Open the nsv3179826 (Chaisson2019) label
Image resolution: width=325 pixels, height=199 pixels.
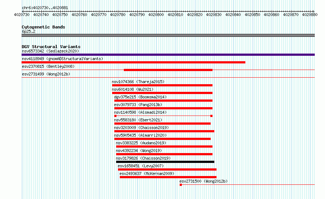143,158
